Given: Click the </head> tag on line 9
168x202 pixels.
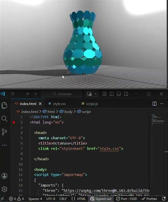Looking at the screenshot, I should 42,159.
